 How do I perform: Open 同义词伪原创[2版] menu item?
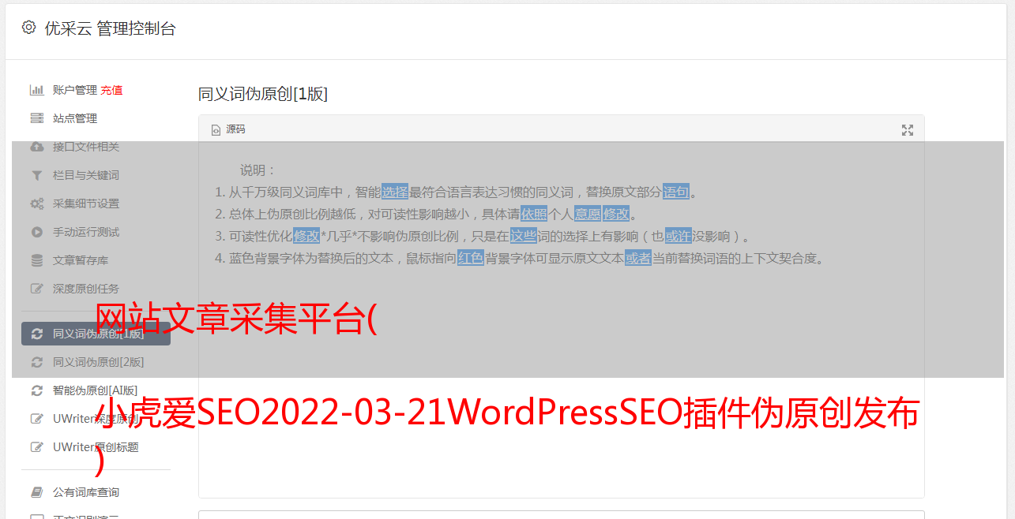point(96,362)
